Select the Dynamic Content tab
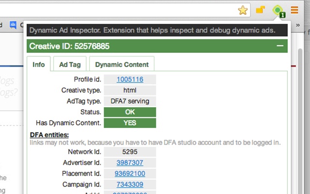Image resolution: width=310 pixels, height=194 pixels. (122, 64)
